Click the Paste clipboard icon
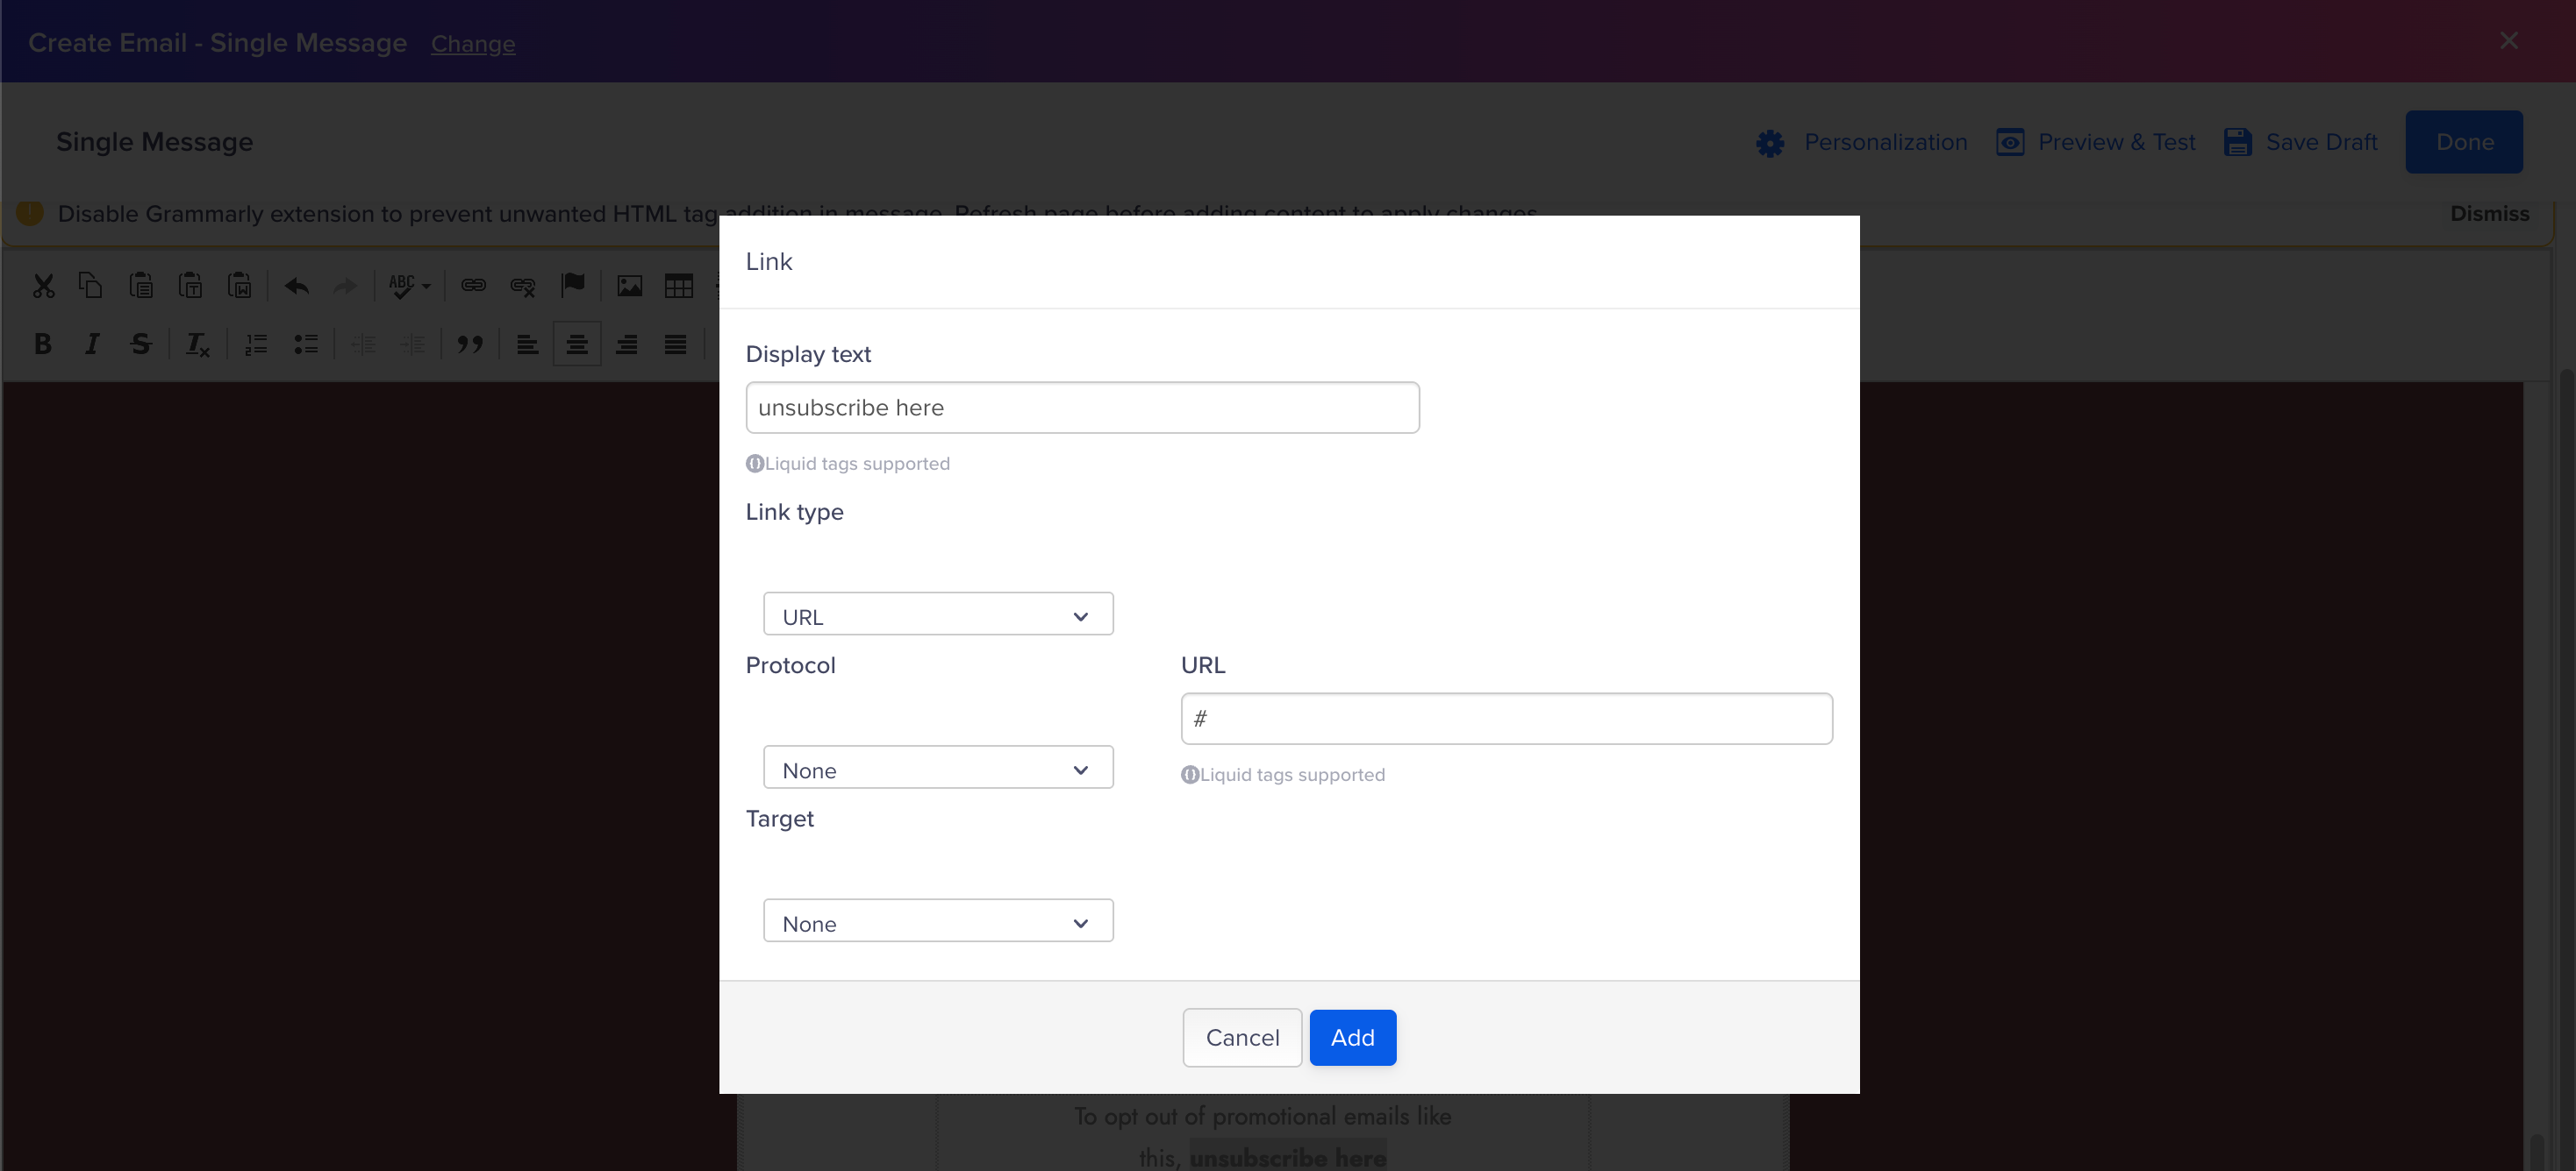This screenshot has width=2576, height=1171. tap(141, 286)
